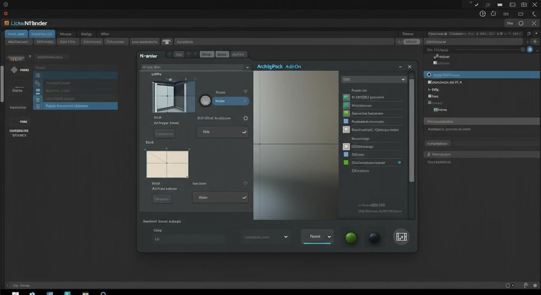The height and width of the screenshot is (295, 541).
Task: Click the blue square icon fourth in add-on list
Action: click(346, 121)
